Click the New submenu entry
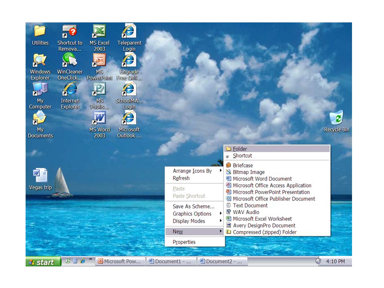This screenshot has width=384, height=288. point(195,232)
